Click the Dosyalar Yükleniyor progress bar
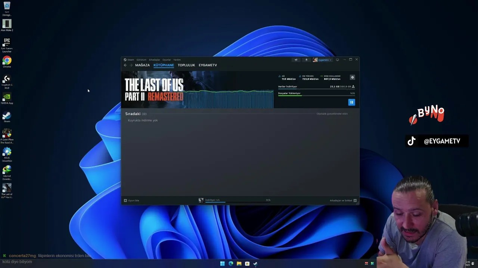 pos(316,96)
